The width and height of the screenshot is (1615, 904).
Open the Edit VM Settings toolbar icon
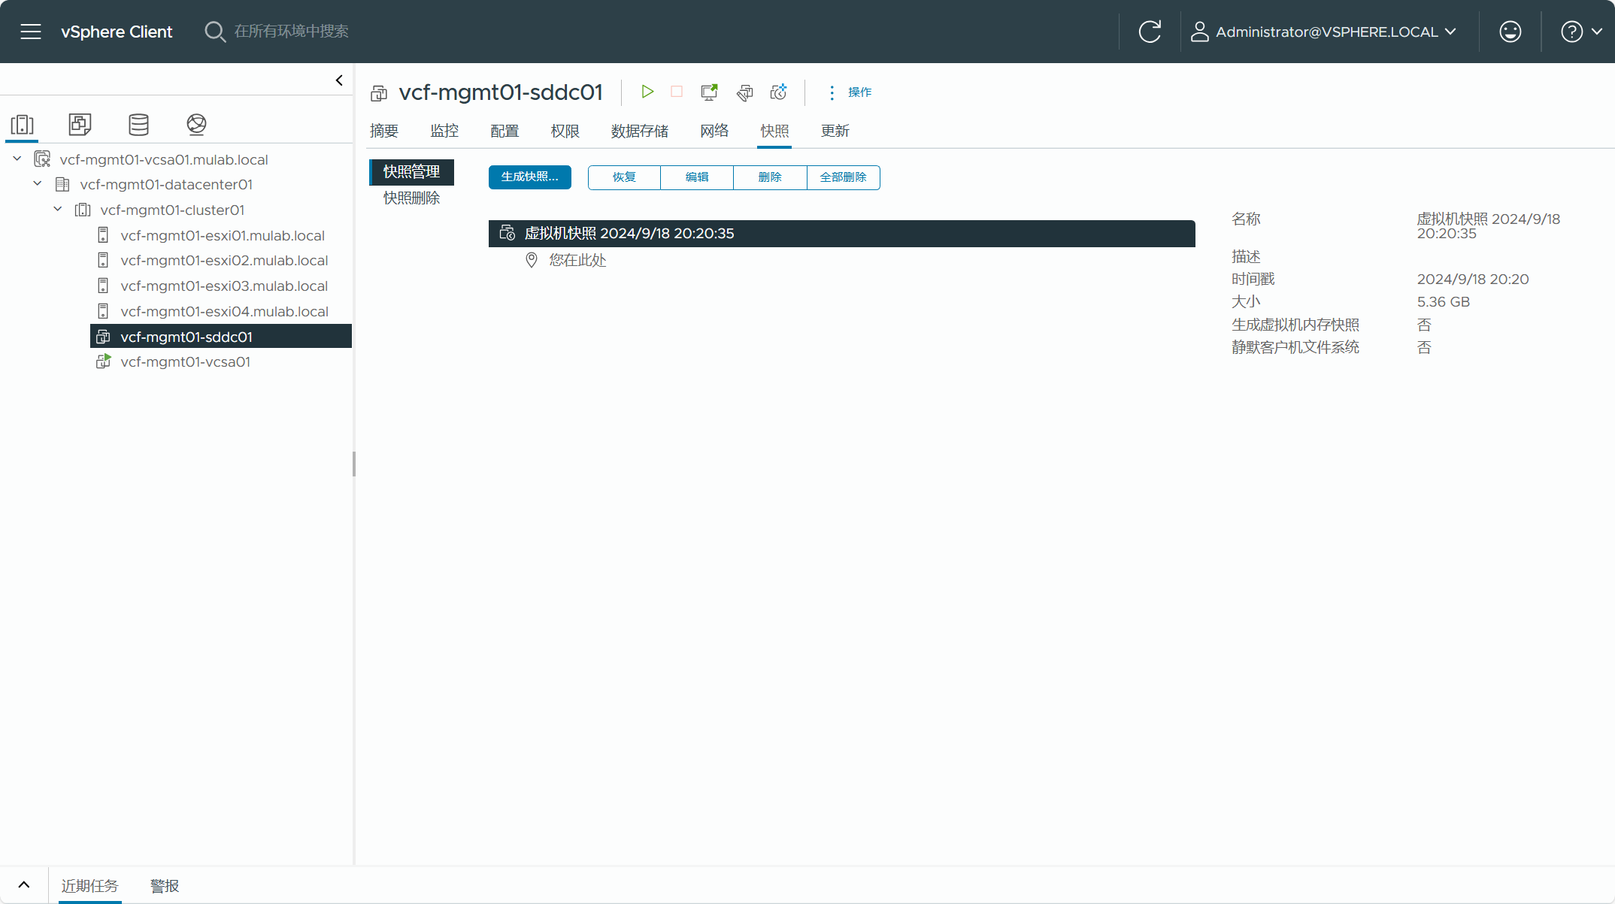tap(744, 92)
